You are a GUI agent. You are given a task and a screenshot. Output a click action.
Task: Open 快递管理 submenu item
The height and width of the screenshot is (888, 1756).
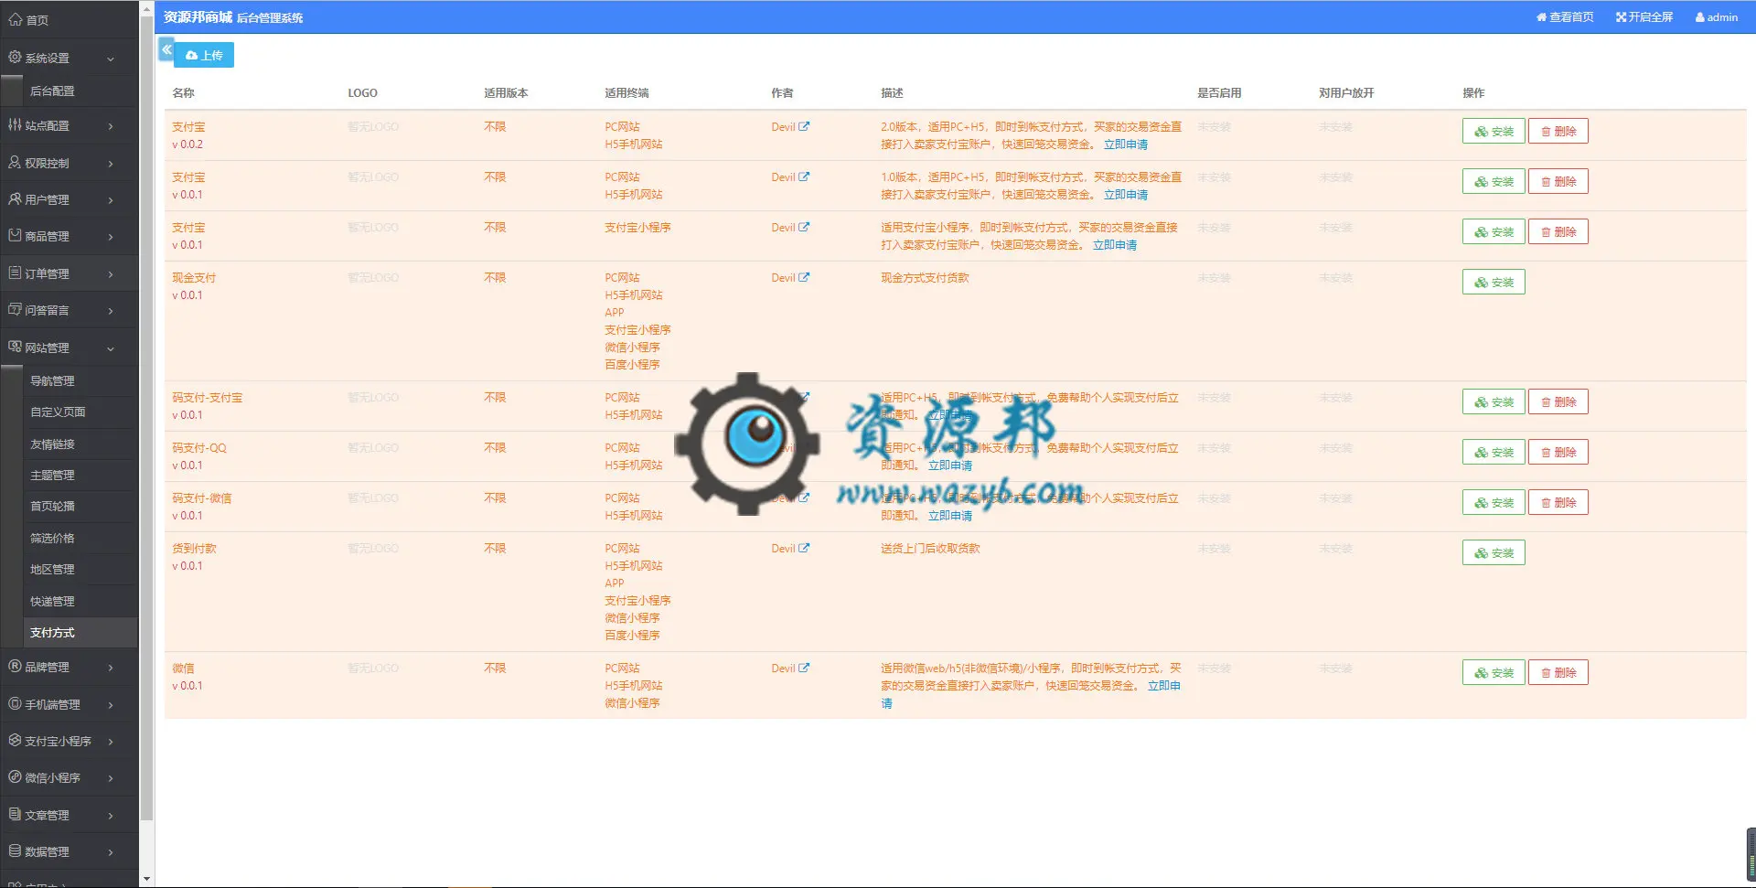(80, 601)
